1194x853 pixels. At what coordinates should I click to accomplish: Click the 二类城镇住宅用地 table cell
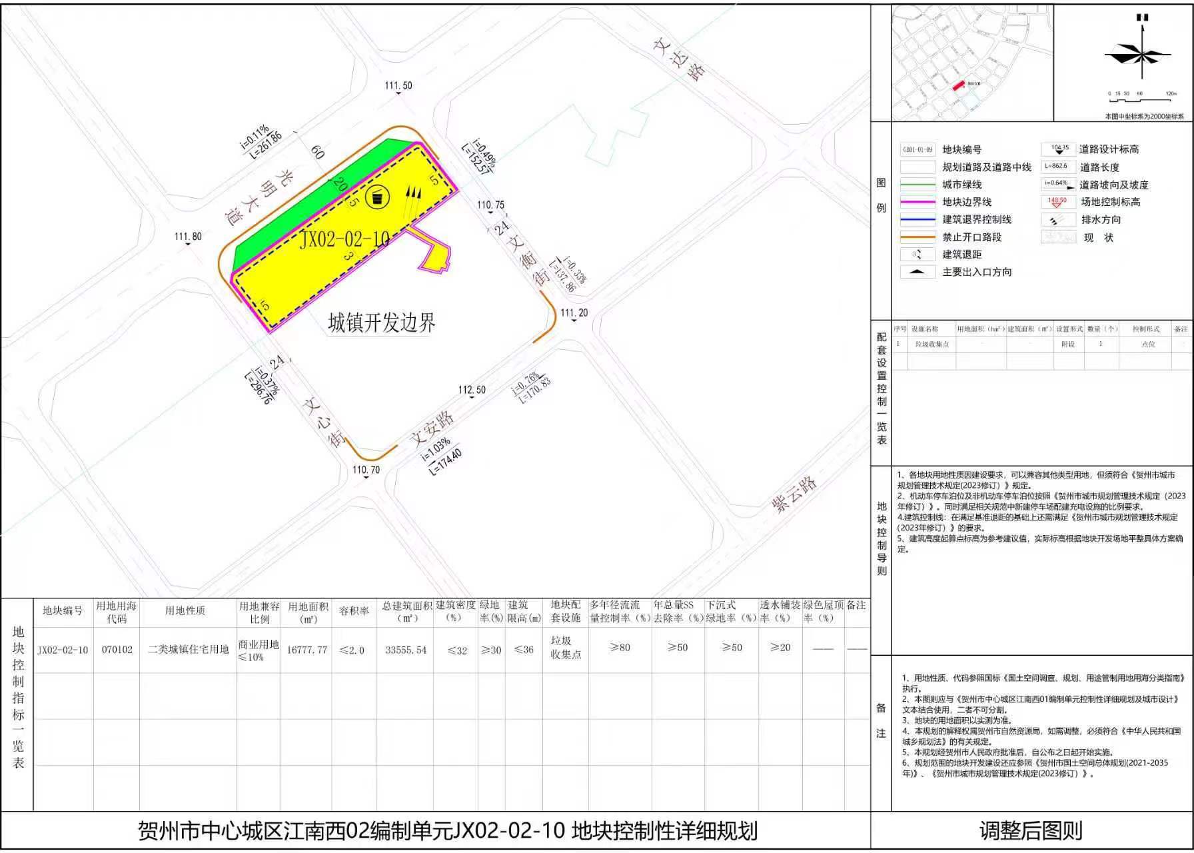point(188,650)
